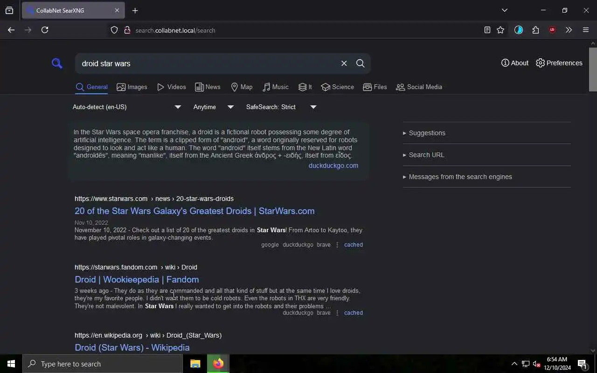Switch to the Social Media tab
This screenshot has height=373, width=597.
tap(419, 87)
